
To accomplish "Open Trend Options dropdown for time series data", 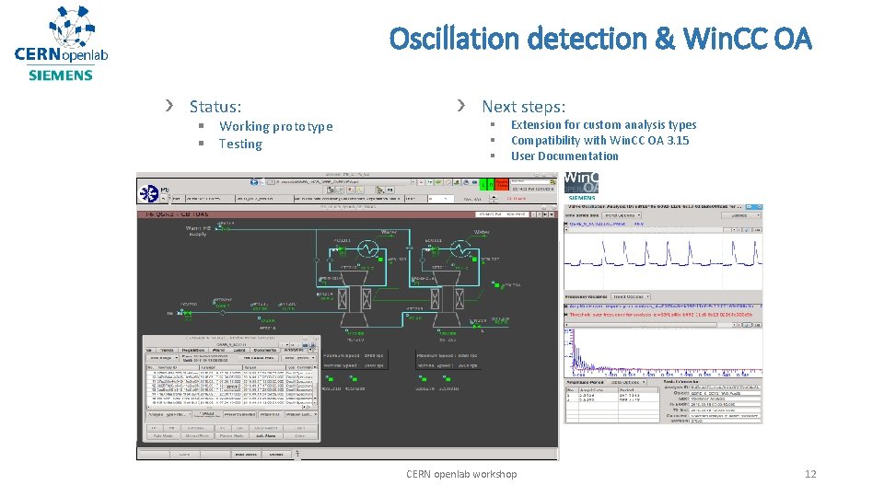I will [622, 215].
